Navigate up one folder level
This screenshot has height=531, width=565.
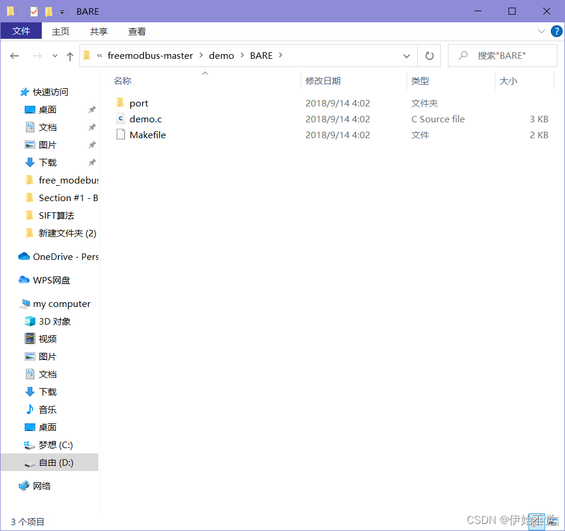(69, 55)
